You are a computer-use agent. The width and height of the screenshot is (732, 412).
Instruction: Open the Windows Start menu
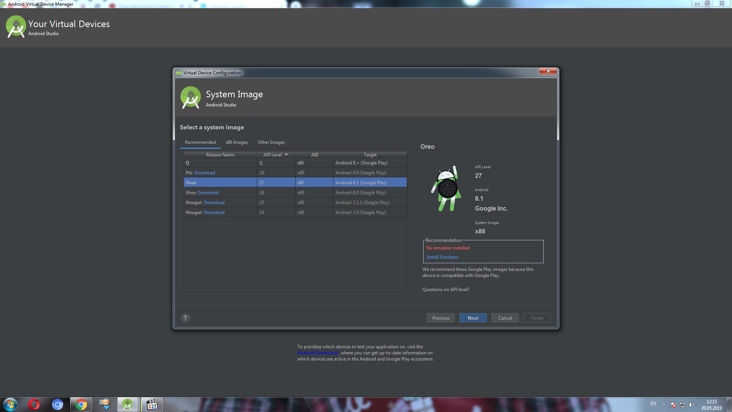point(10,404)
